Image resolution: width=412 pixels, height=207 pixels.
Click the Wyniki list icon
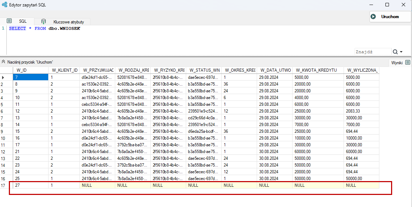407,62
